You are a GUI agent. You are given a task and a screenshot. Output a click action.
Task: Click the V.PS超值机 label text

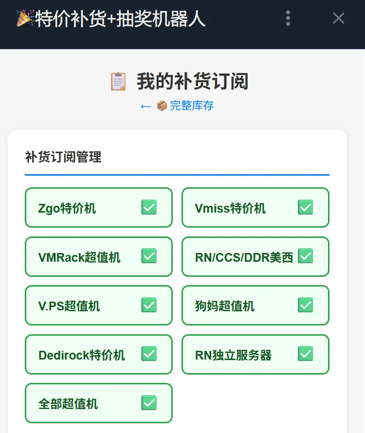69,306
